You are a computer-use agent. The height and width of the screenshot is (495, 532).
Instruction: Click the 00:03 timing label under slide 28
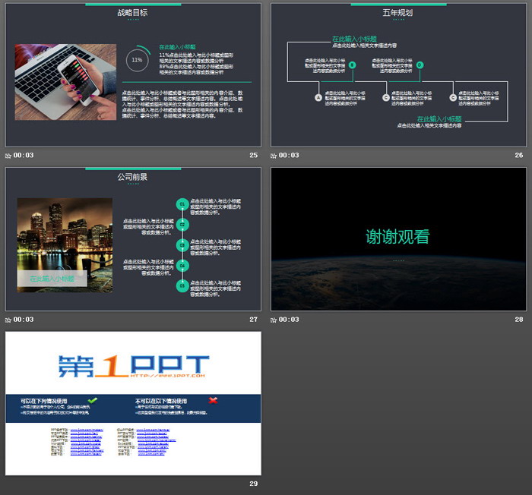[290, 320]
